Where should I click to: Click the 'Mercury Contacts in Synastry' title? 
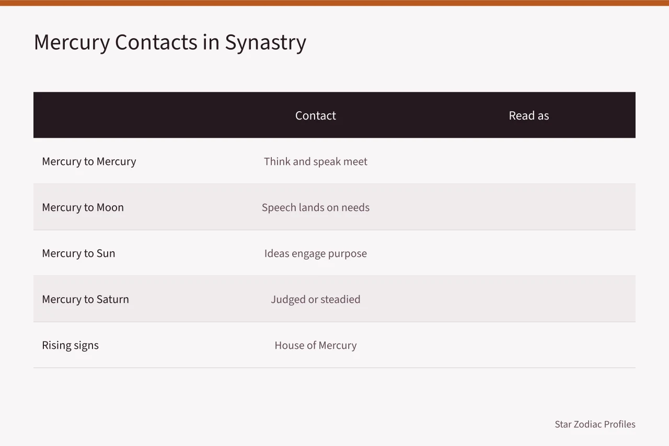pyautogui.click(x=170, y=43)
